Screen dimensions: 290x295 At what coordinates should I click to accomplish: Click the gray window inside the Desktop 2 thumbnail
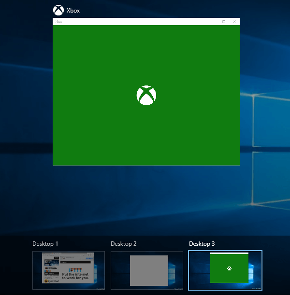pyautogui.click(x=149, y=270)
